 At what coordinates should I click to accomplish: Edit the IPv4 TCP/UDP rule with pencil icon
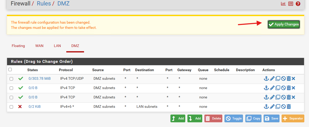272,79
